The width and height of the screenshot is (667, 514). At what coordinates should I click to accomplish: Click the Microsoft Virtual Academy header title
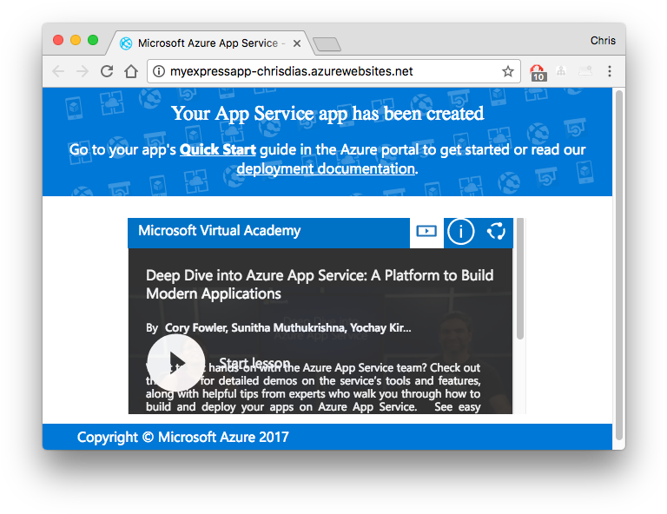220,230
